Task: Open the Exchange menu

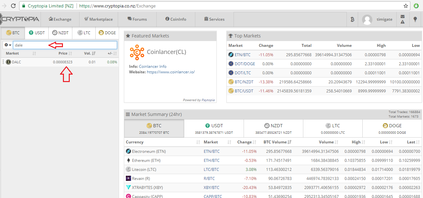Action: (x=60, y=19)
